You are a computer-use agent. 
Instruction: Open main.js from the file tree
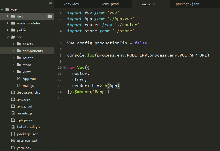coord(28,86)
